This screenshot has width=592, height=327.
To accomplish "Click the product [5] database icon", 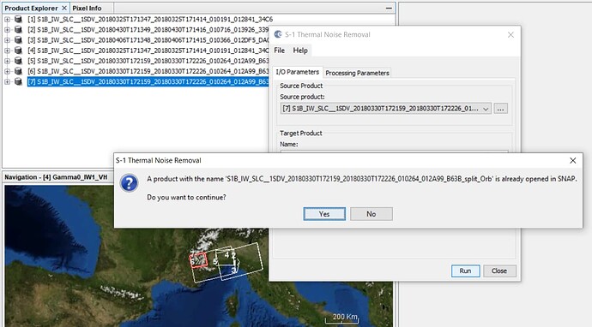I will (18, 61).
